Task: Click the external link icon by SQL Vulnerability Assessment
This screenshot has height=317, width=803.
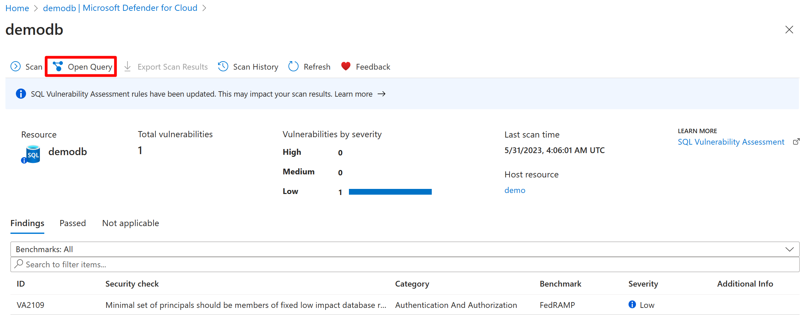Action: pyautogui.click(x=796, y=142)
